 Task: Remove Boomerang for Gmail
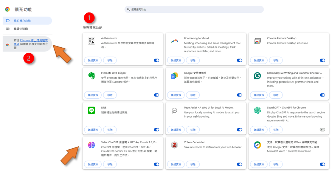coord(193,60)
